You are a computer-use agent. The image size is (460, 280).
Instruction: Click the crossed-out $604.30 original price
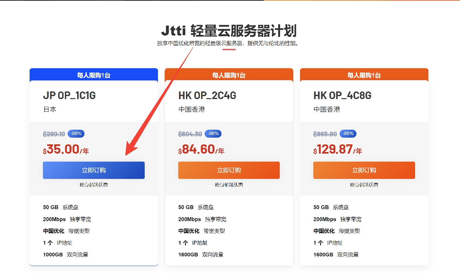coord(190,134)
